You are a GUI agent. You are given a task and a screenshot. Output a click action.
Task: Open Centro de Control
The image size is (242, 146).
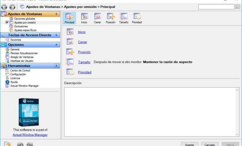click(20, 71)
